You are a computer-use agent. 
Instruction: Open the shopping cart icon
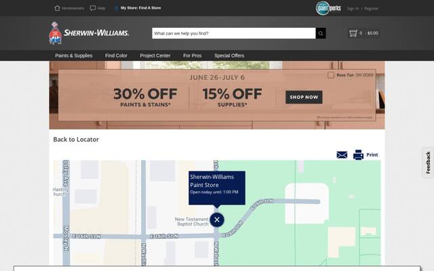click(x=353, y=33)
